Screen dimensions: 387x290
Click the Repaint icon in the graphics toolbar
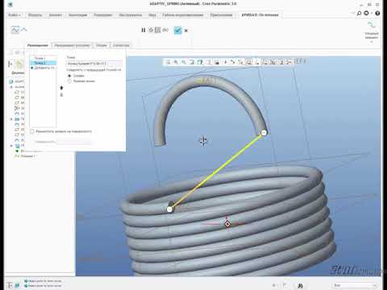[x=192, y=62]
